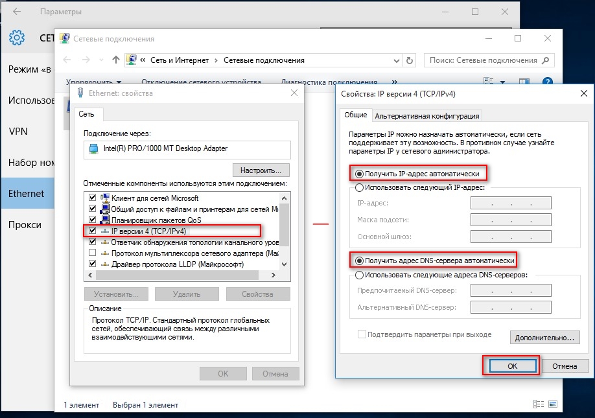Click the up-arrow navigation icon
This screenshot has height=418, width=595.
click(116, 60)
